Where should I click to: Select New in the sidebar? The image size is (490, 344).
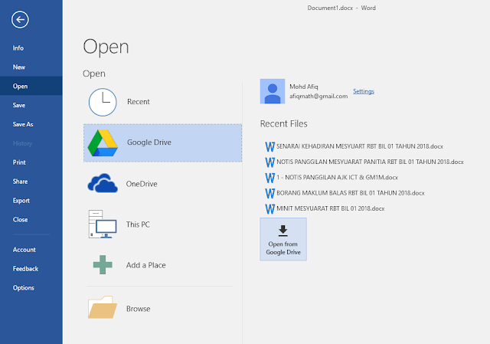19,67
